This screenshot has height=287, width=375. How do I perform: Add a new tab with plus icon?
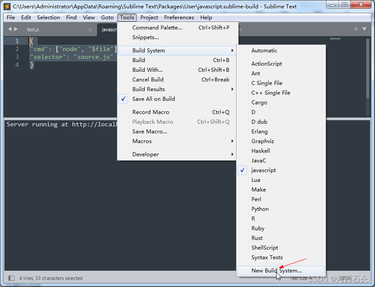pyautogui.click(x=356, y=29)
